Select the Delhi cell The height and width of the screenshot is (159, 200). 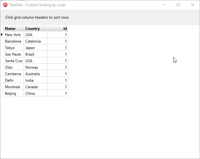pyautogui.click(x=14, y=80)
